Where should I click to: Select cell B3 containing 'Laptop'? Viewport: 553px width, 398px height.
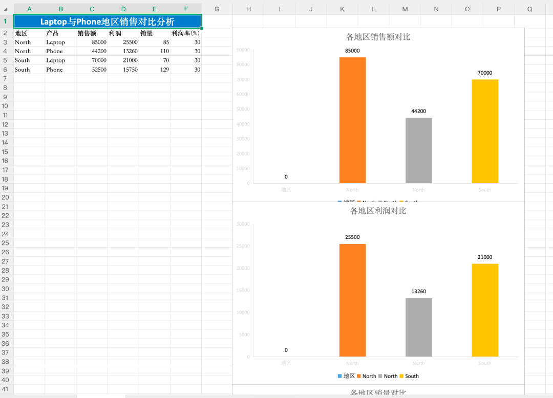pyautogui.click(x=60, y=42)
